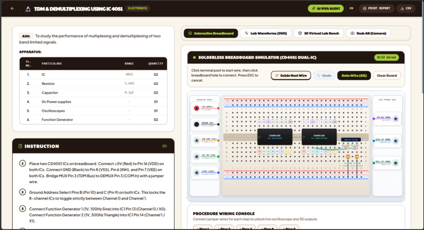The image size is (424, 230).
Task: Play instruction audio with the speaker icon
Action: tap(165, 146)
